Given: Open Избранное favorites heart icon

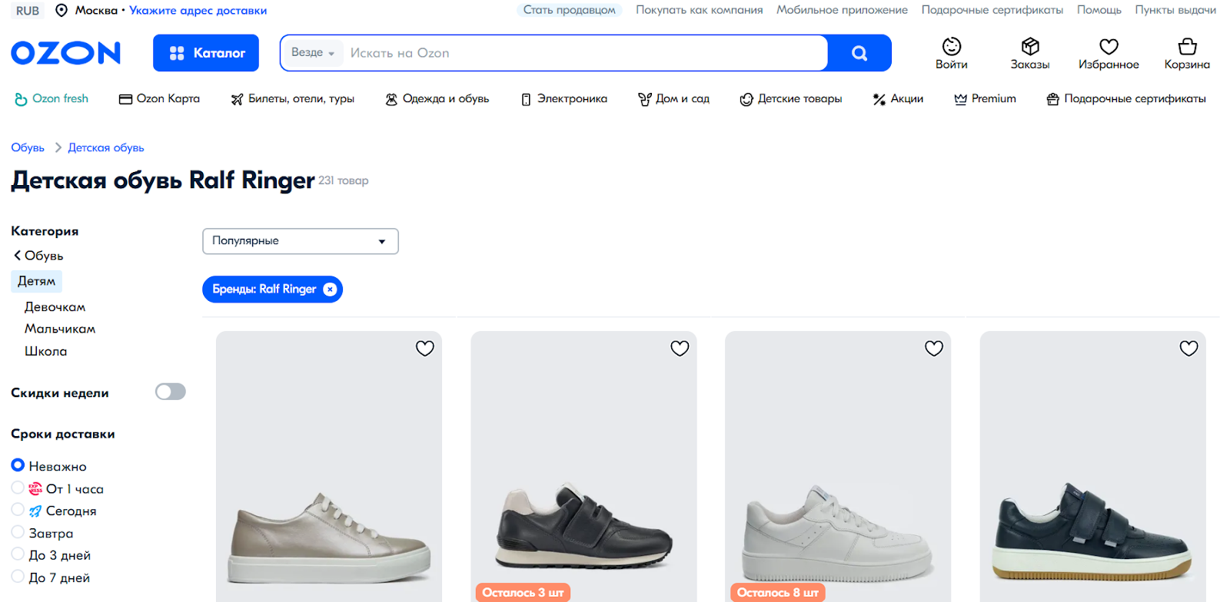Looking at the screenshot, I should coord(1109,48).
